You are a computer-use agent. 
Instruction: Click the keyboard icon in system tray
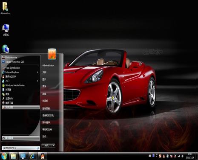click(x=150, y=156)
